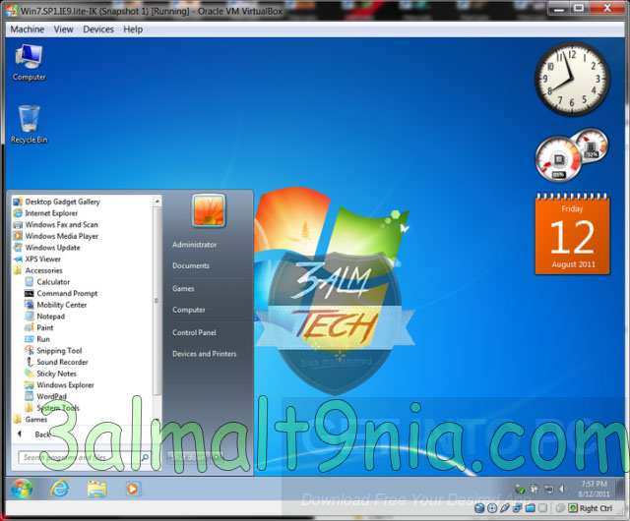Open the Devices menu

point(98,29)
